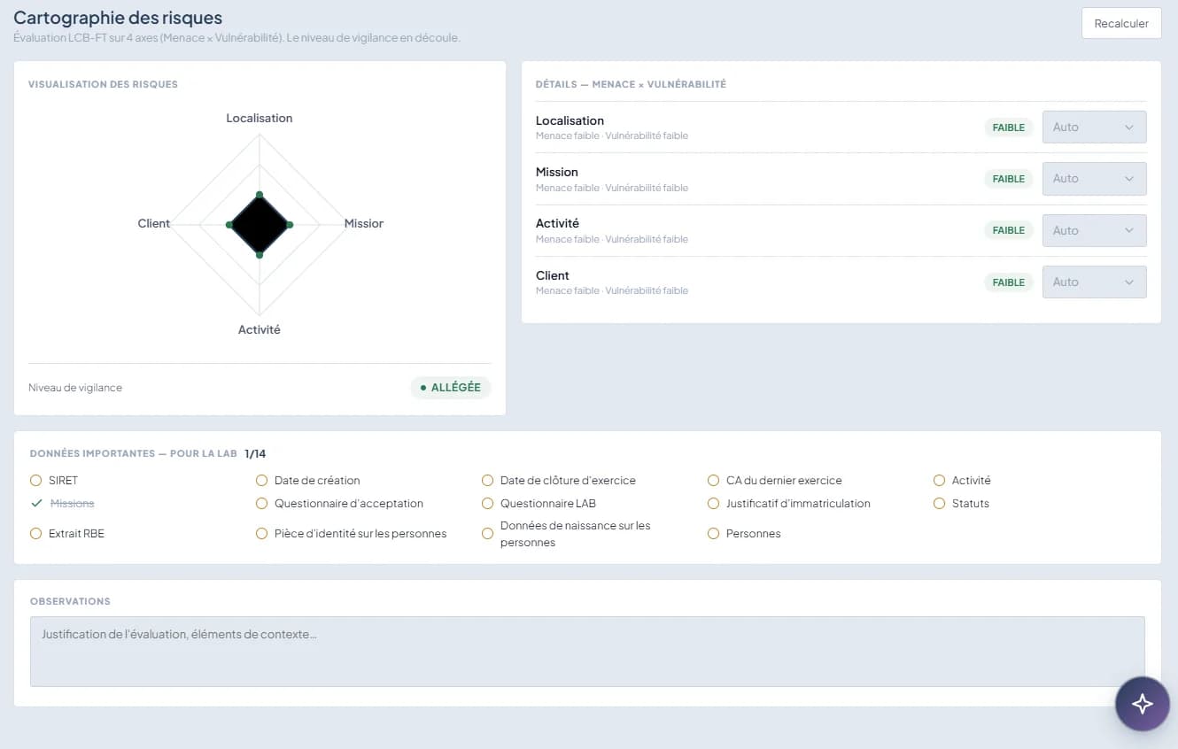
Task: Click the struck-through Missions item
Action: [72, 504]
